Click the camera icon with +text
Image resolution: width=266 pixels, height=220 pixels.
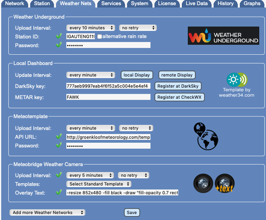coord(225,184)
